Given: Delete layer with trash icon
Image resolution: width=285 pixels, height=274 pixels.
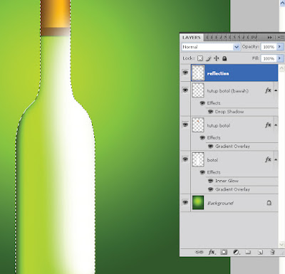Looking at the screenshot, I should point(273,252).
